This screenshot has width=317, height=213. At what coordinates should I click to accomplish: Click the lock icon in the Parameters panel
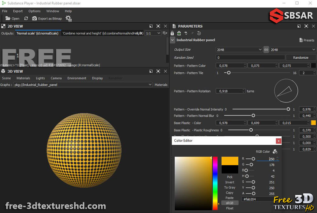click(x=172, y=33)
